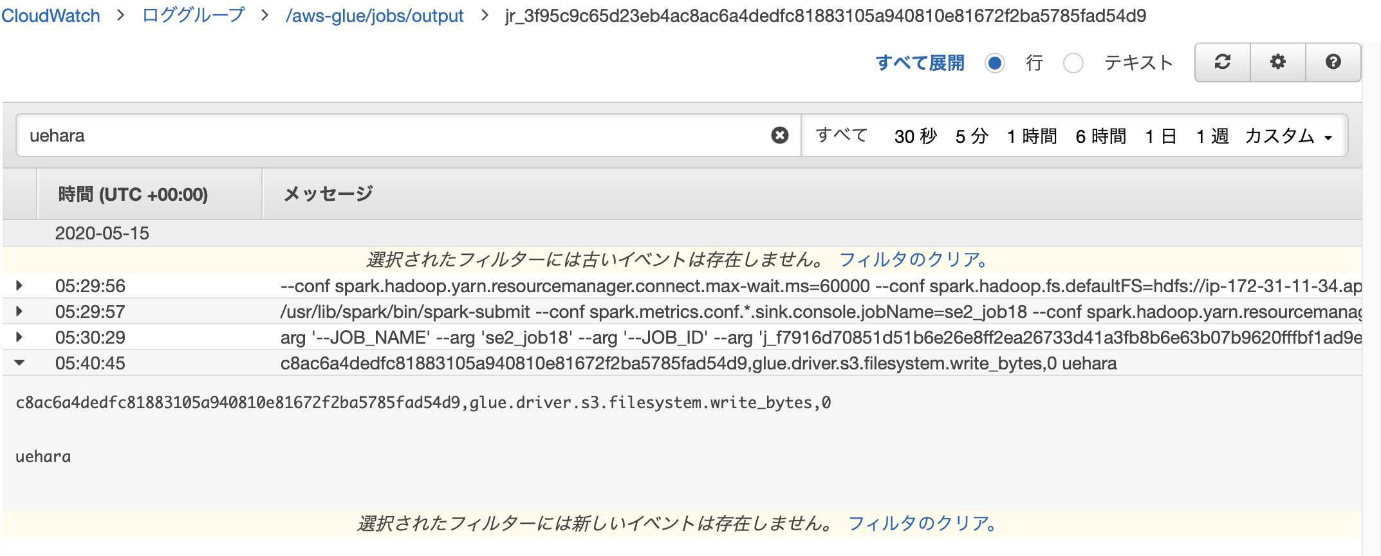Click the すべて展開 expand all link
The height and width of the screenshot is (556, 1381).
[920, 63]
